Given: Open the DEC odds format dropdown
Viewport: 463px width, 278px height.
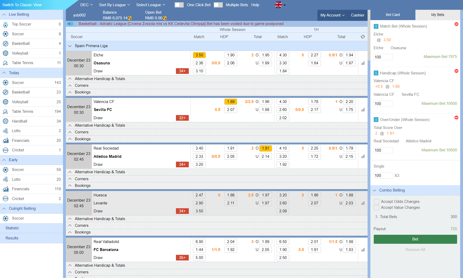Looking at the screenshot, I should pos(86,5).
